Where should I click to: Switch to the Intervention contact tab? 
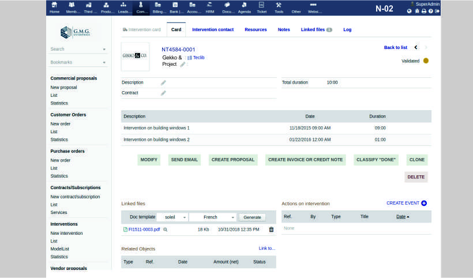pyautogui.click(x=213, y=29)
